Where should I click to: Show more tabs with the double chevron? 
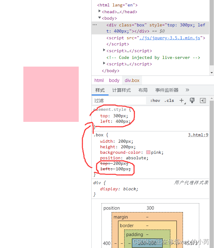187,90
